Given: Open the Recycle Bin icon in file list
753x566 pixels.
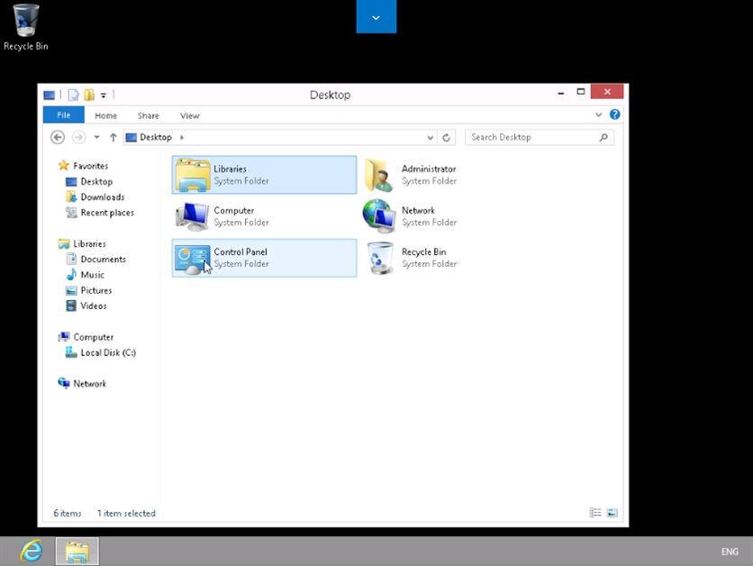Looking at the screenshot, I should pos(380,258).
